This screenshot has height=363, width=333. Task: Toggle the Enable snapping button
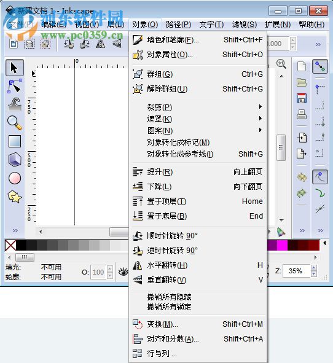coord(320,66)
